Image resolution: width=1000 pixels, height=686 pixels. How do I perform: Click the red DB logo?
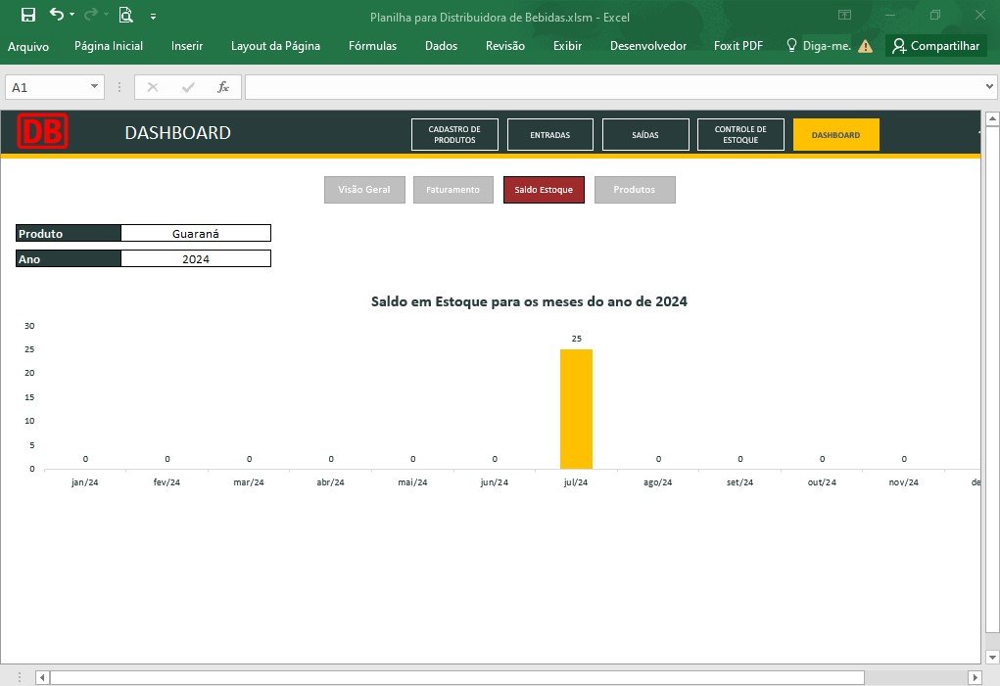pos(43,131)
